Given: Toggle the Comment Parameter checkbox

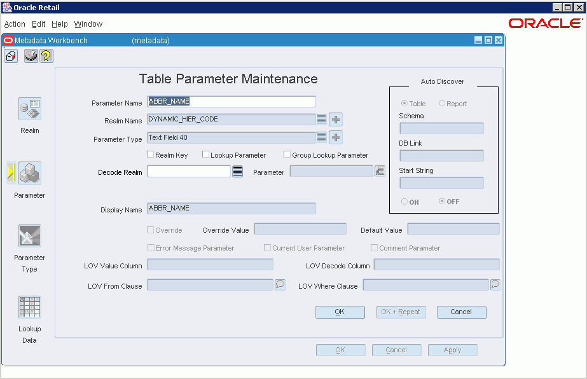Looking at the screenshot, I should pyautogui.click(x=374, y=247).
